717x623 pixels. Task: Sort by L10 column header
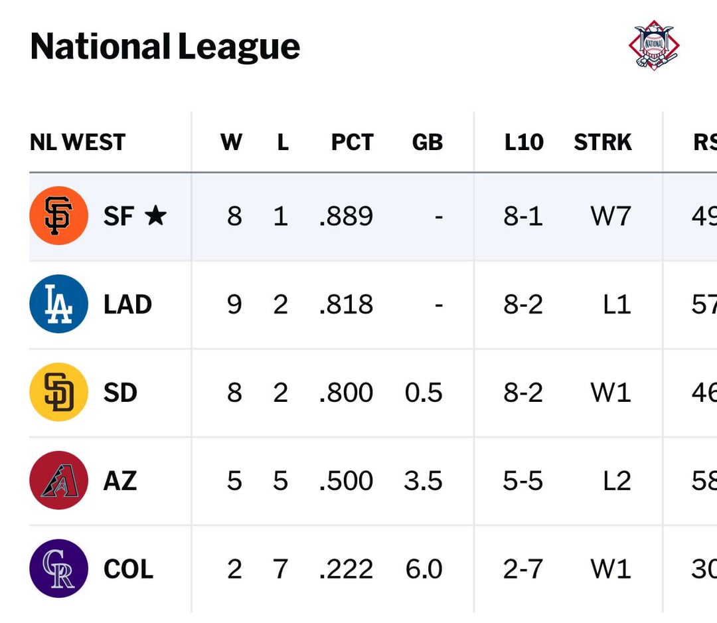pos(523,142)
